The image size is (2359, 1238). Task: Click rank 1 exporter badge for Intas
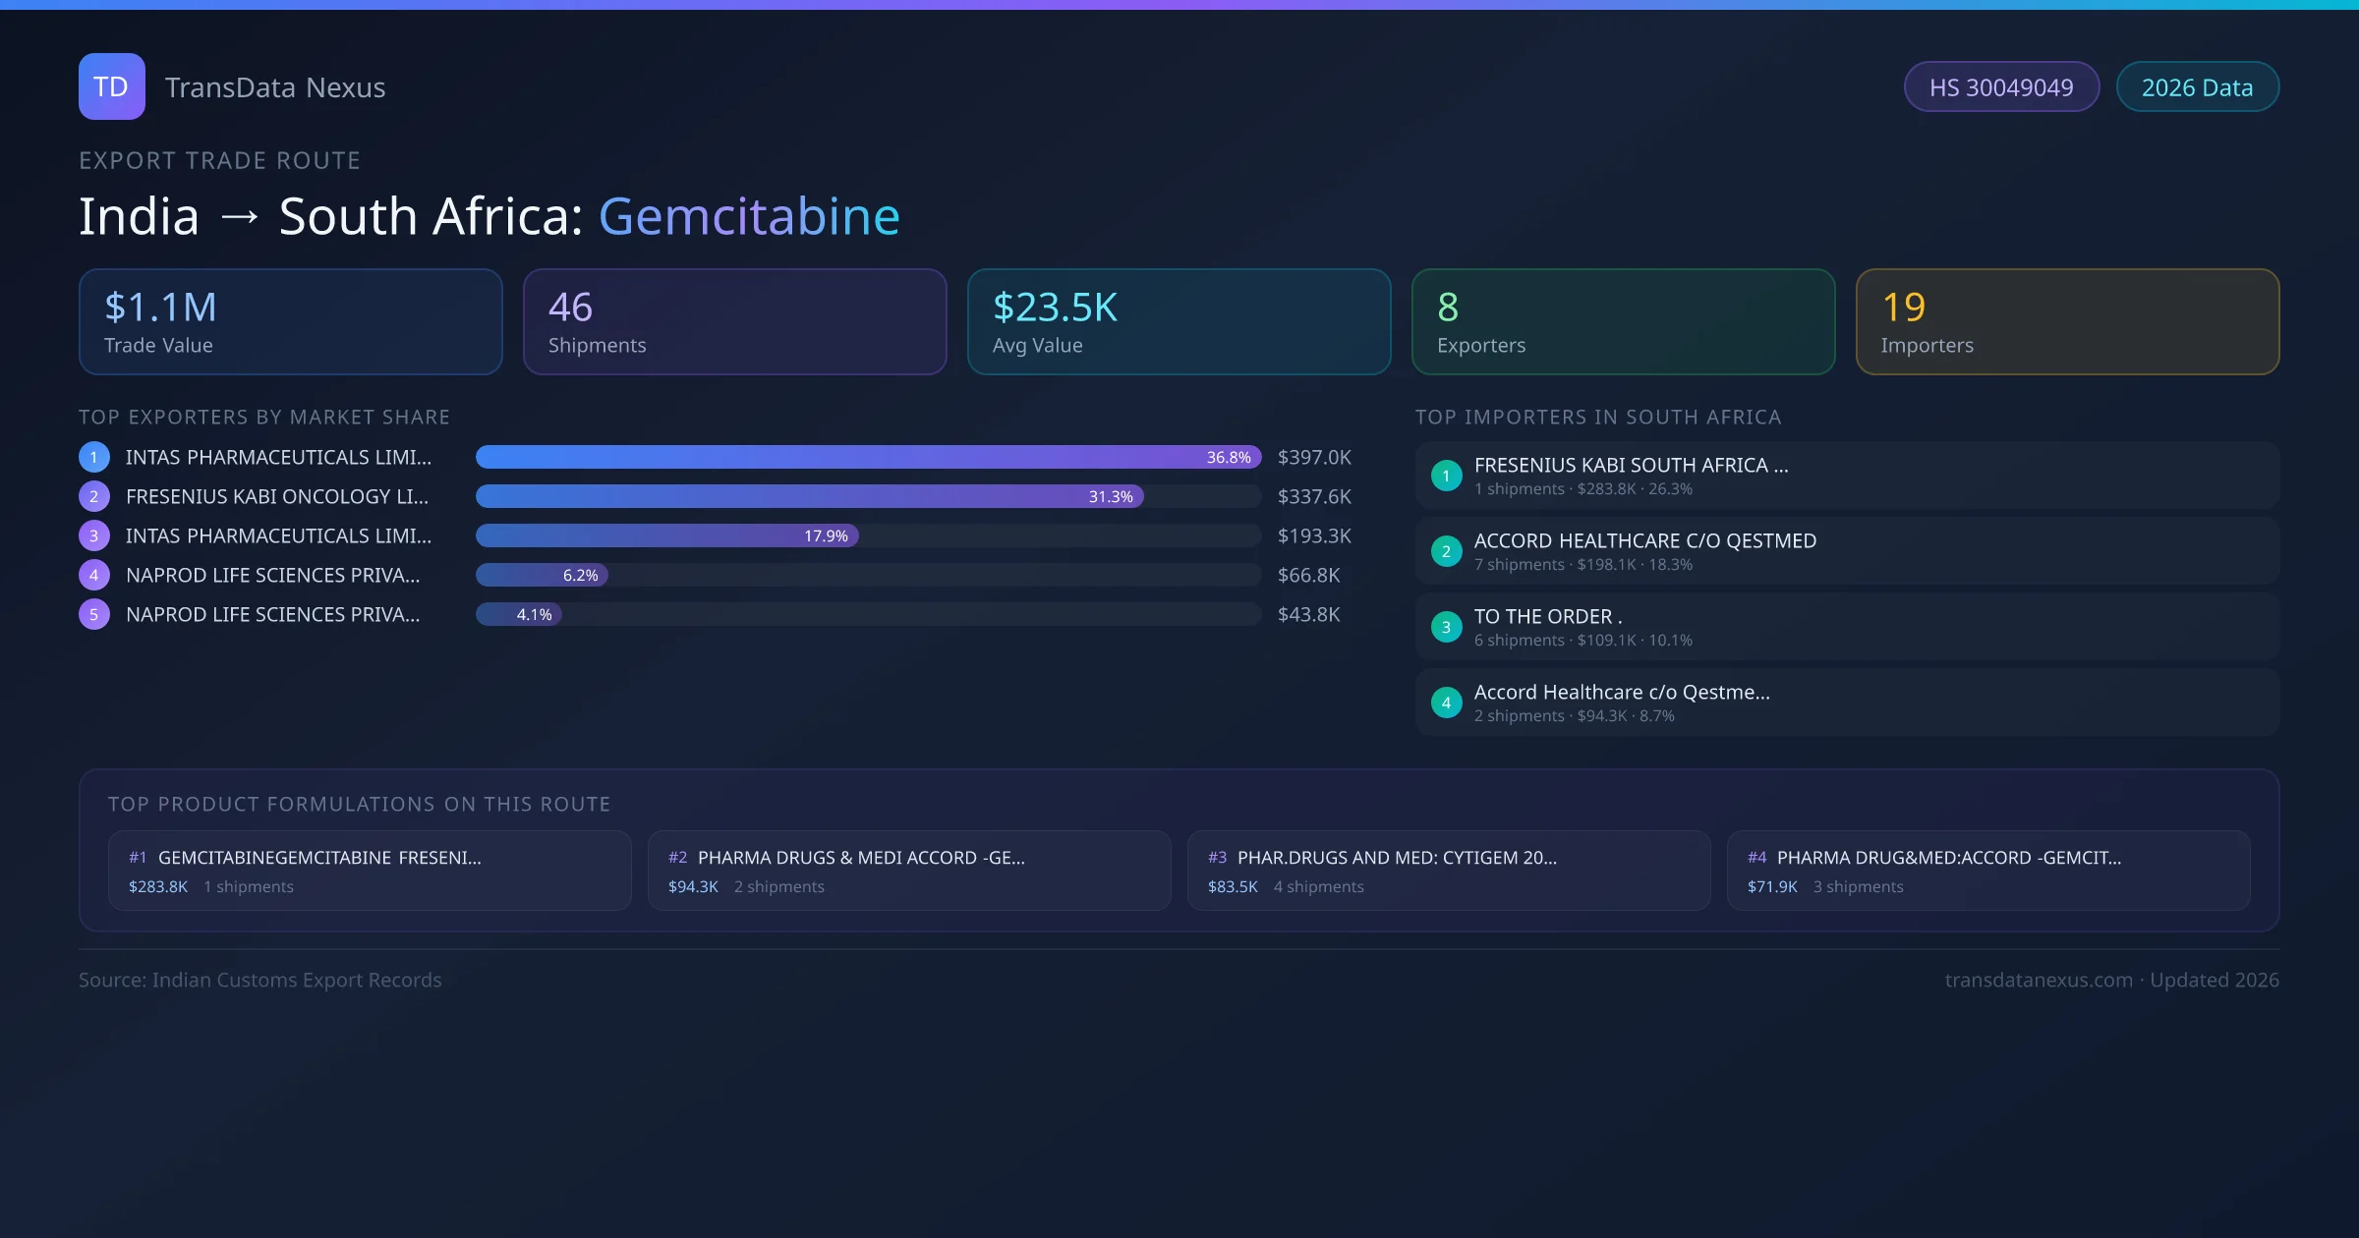click(x=93, y=457)
